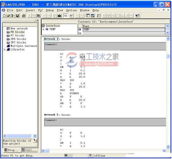Open the Debug menu
Image resolution: width=172 pixels, height=159 pixels.
[x=50, y=10]
